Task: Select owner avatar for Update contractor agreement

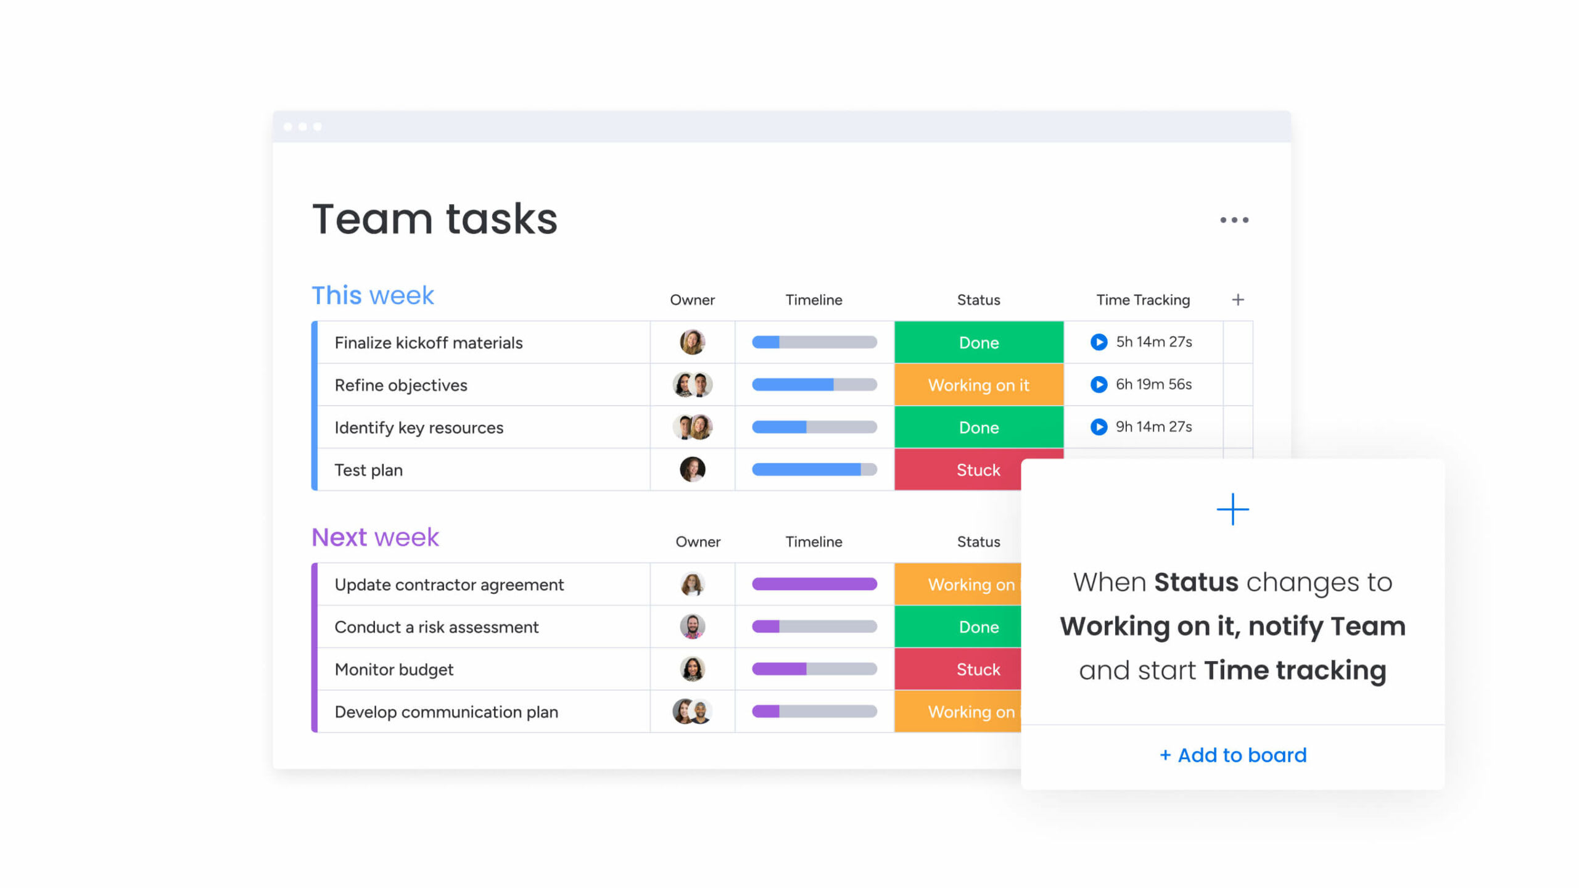Action: click(x=691, y=585)
